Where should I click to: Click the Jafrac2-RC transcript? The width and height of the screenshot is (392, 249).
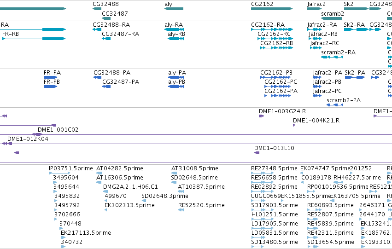point(316,48)
